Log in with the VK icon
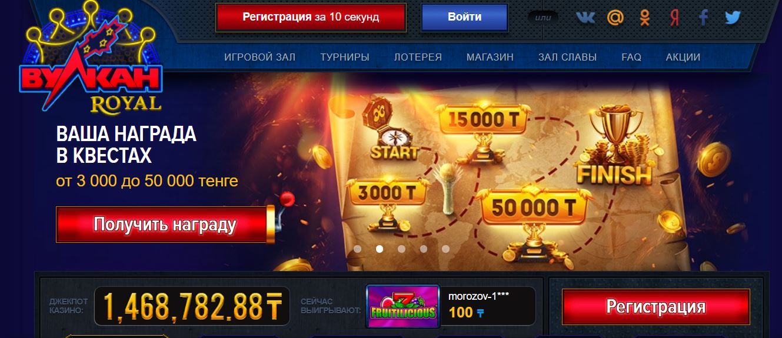Image resolution: width=782 pixels, height=338 pixels. tap(585, 18)
